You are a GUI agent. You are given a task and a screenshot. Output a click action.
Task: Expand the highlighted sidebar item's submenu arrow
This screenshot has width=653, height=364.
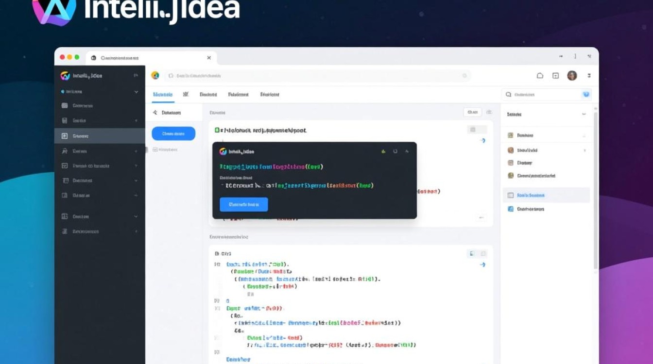coord(137,136)
